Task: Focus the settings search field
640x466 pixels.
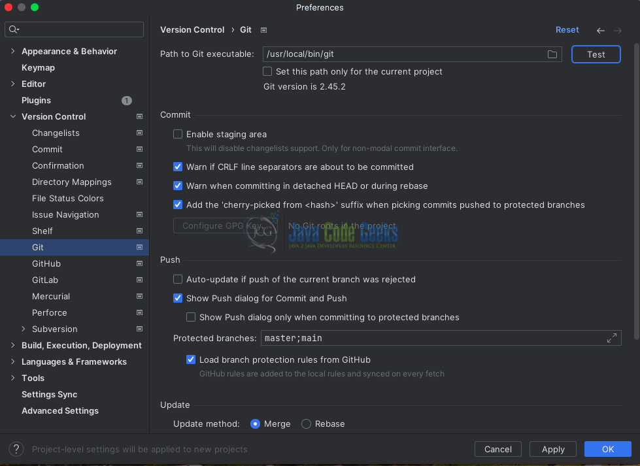Action: point(75,29)
